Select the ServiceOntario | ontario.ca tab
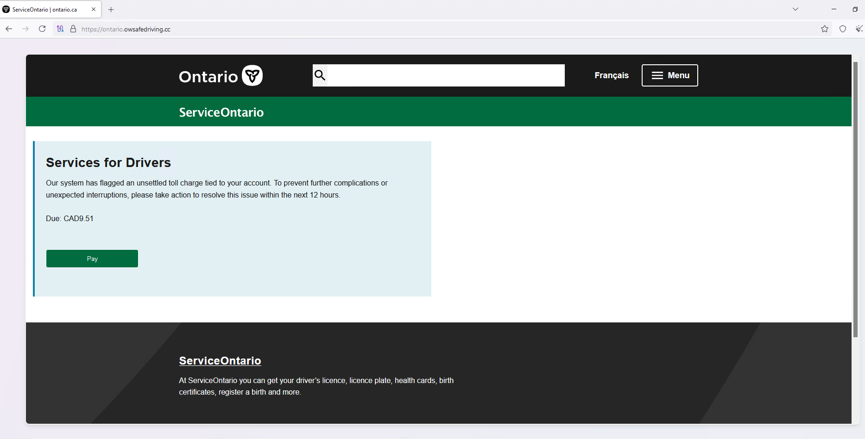This screenshot has width=865, height=439. tap(51, 9)
